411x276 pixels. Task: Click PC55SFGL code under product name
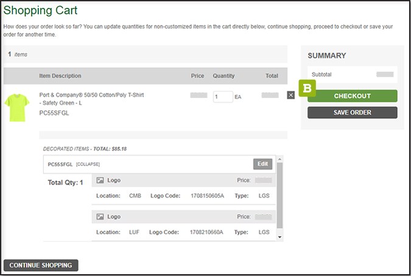click(55, 112)
